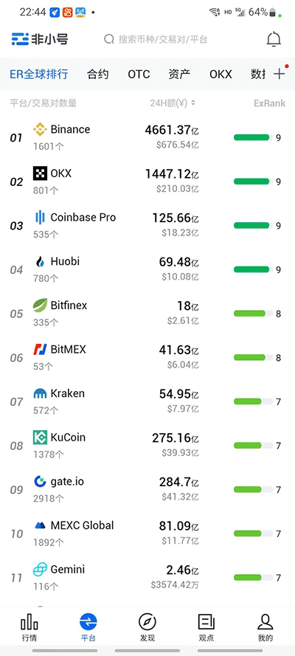Open the Kraken exchange row

pyautogui.click(x=147, y=402)
